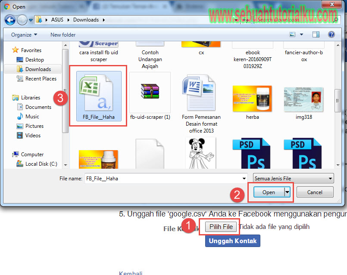Select Computer in the navigation pane
This screenshot has height=275, width=347.
pyautogui.click(x=28, y=154)
